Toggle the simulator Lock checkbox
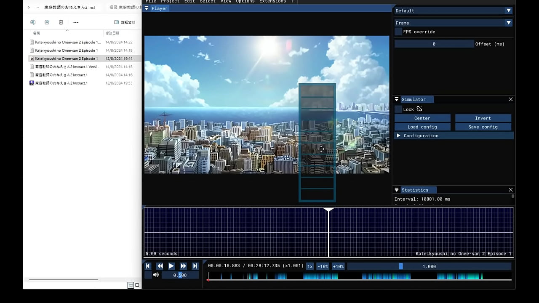The image size is (539, 303). (x=398, y=109)
